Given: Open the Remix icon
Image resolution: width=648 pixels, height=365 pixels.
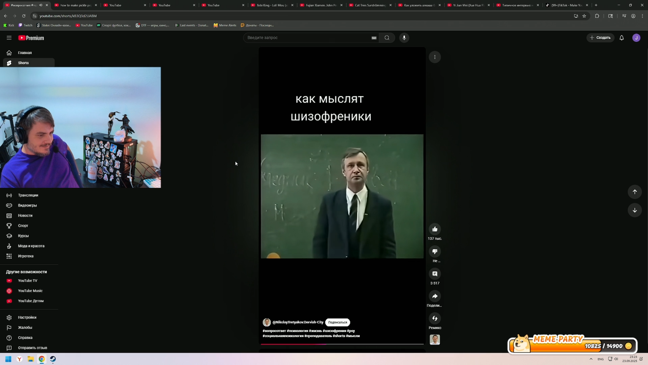Looking at the screenshot, I should coord(435,318).
